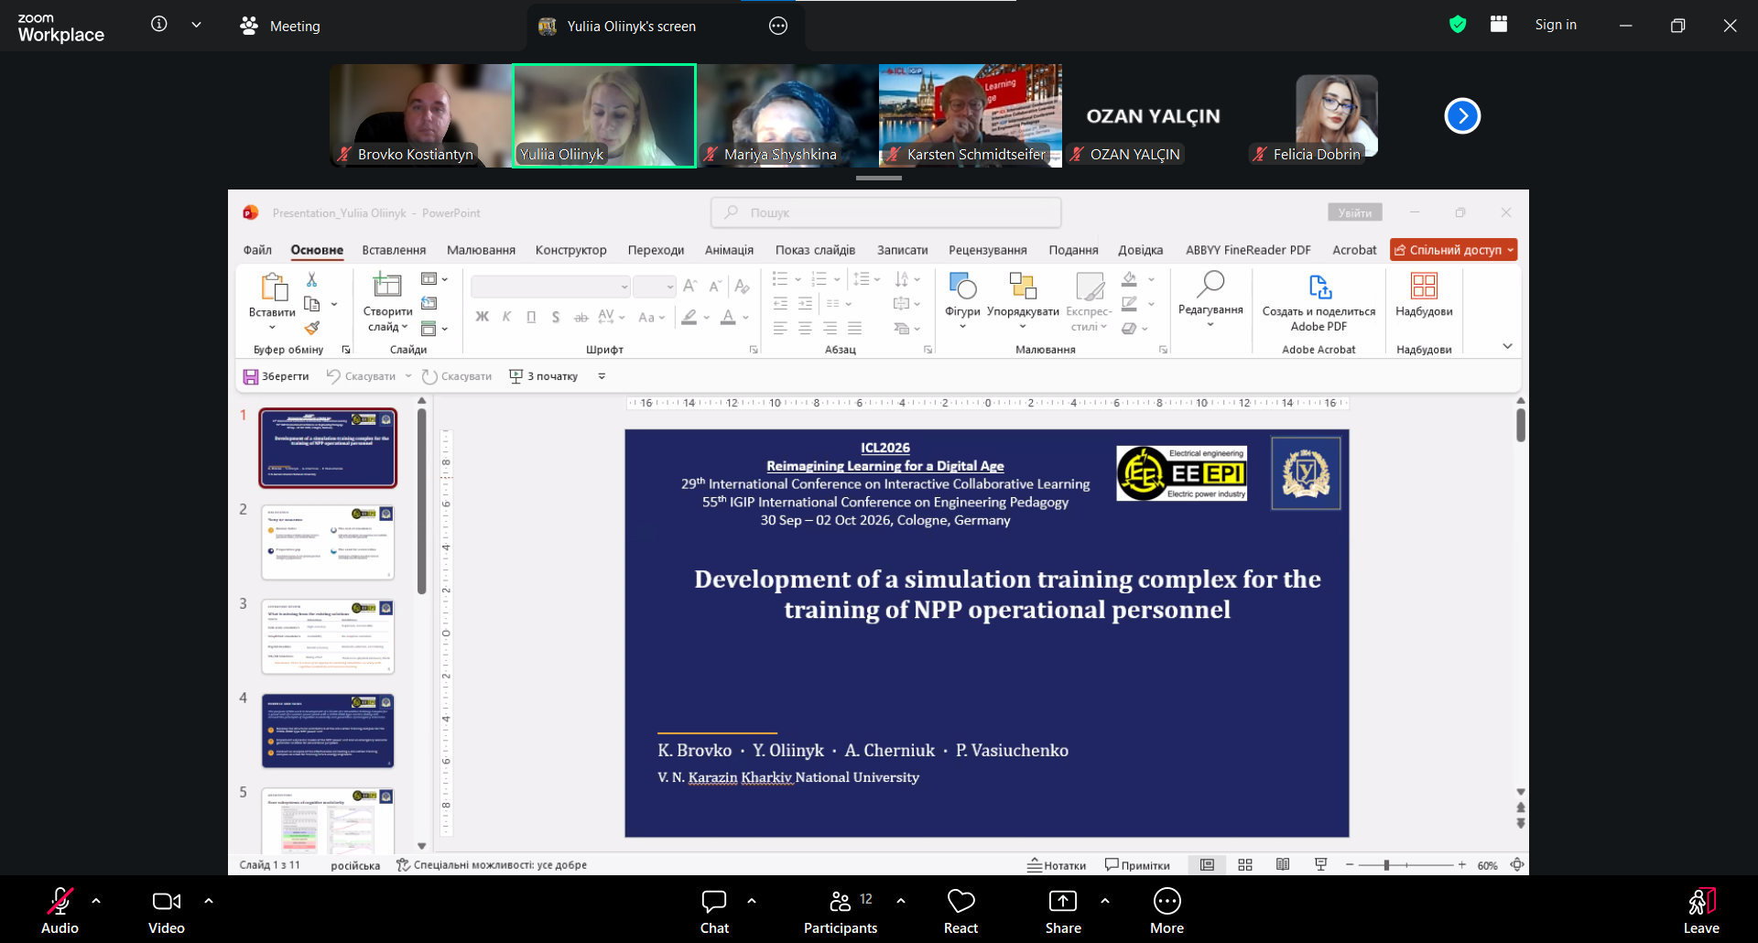This screenshot has width=1758, height=943.
Task: Select Karsten Schmidtseifer's video thumbnail
Action: click(971, 115)
